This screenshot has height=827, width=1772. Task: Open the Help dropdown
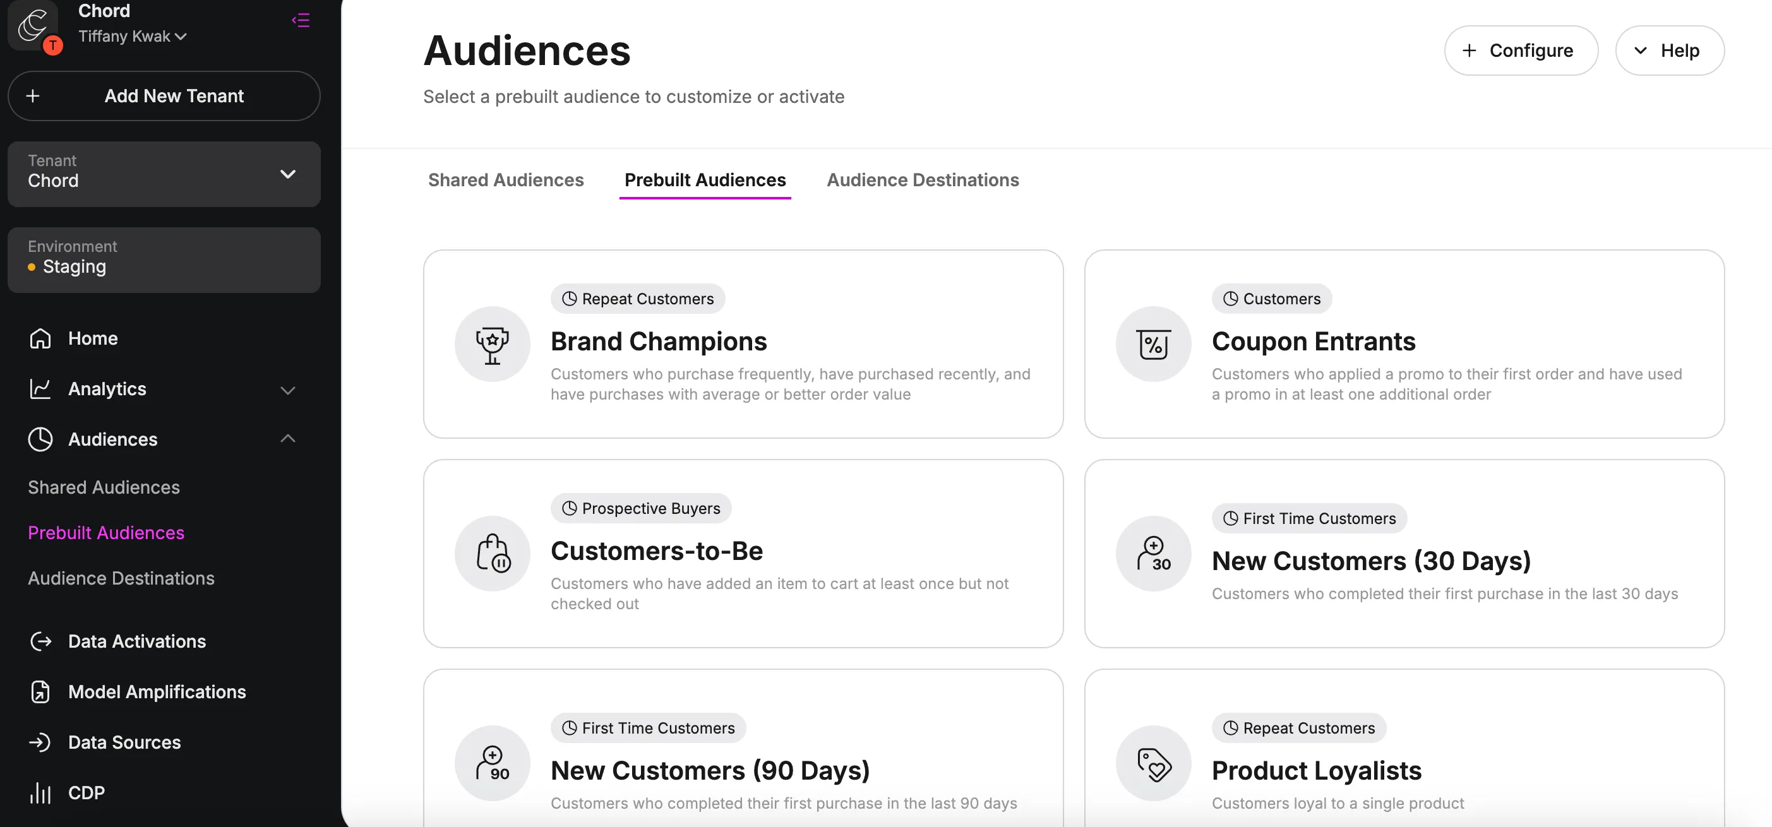click(1670, 50)
